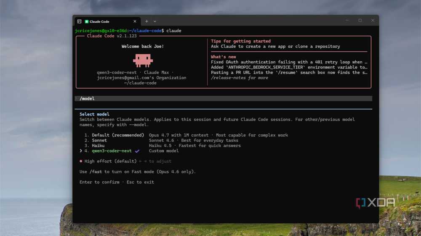Click the 'Welcome back Joe!' heading

tap(143, 46)
